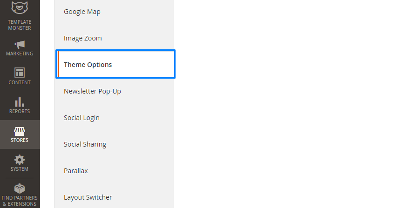Click the Find Partners & Extensions block icon
407x208 pixels.
tap(20, 188)
